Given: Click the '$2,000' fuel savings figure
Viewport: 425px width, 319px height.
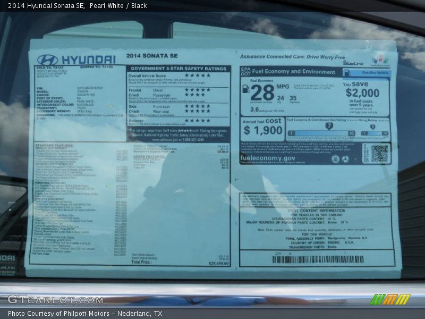Looking at the screenshot, I should pos(362,93).
